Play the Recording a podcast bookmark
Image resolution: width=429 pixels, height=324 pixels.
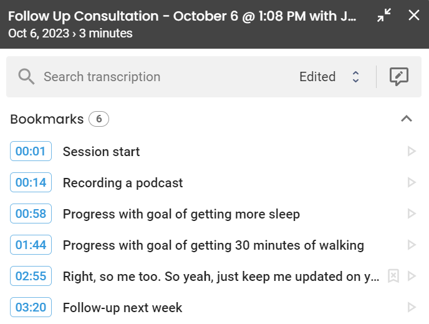click(x=412, y=182)
